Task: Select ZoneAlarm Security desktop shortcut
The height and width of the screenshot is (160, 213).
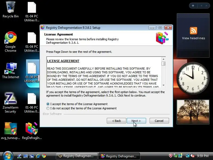Action: pyautogui.click(x=10, y=103)
